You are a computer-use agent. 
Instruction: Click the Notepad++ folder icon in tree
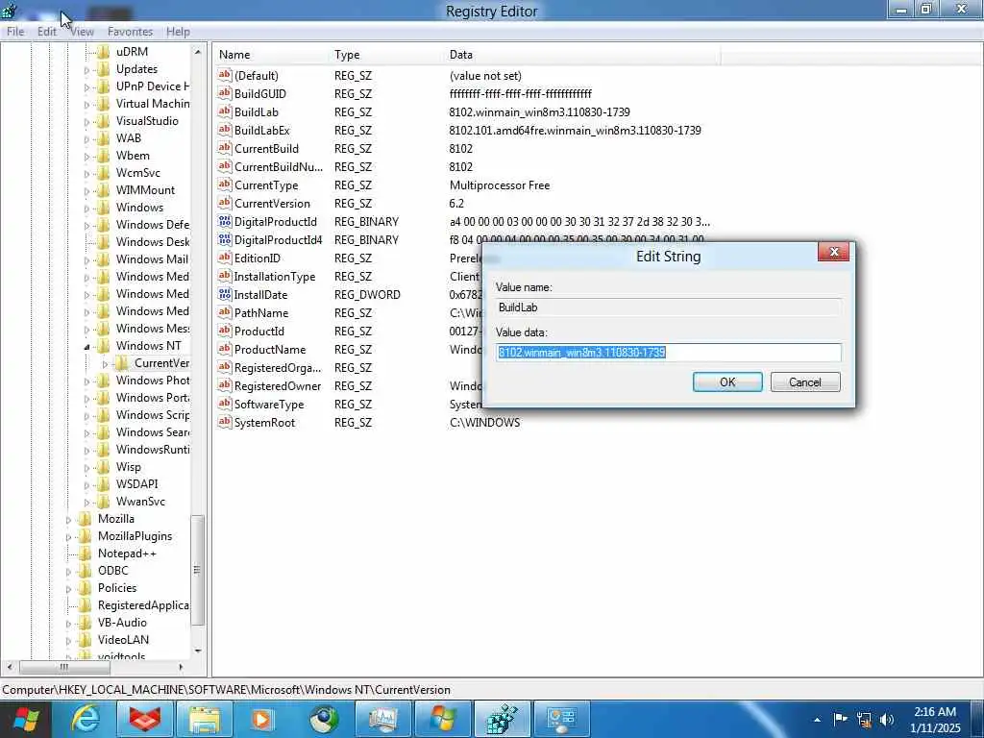[x=86, y=553]
